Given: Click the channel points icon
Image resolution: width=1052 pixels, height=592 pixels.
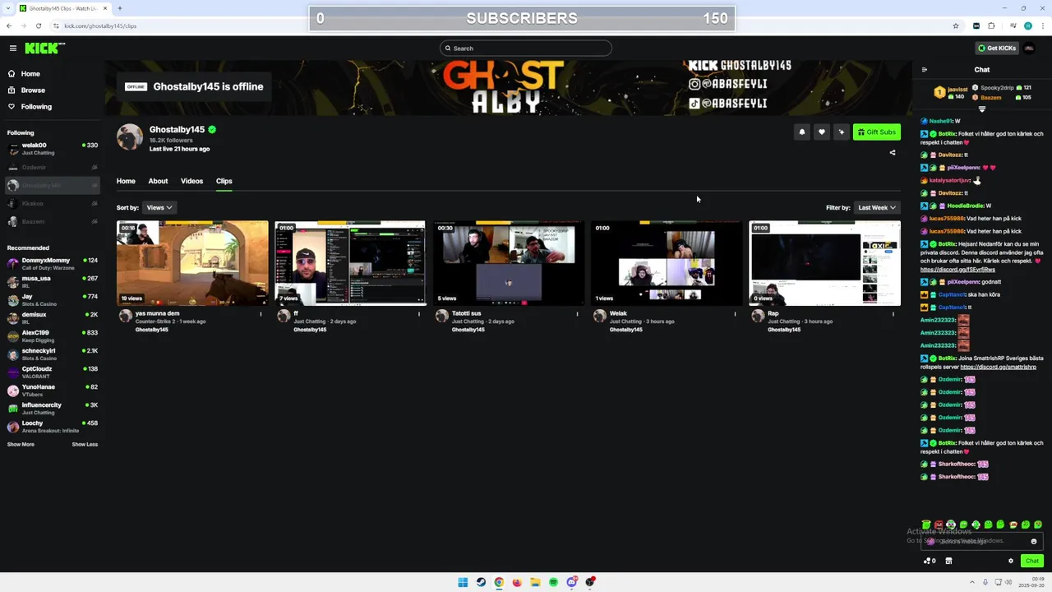Looking at the screenshot, I should pyautogui.click(x=930, y=561).
